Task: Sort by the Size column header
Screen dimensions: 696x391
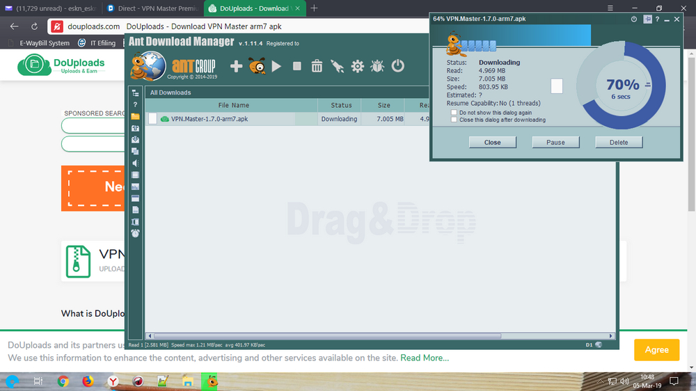Action: (x=384, y=105)
